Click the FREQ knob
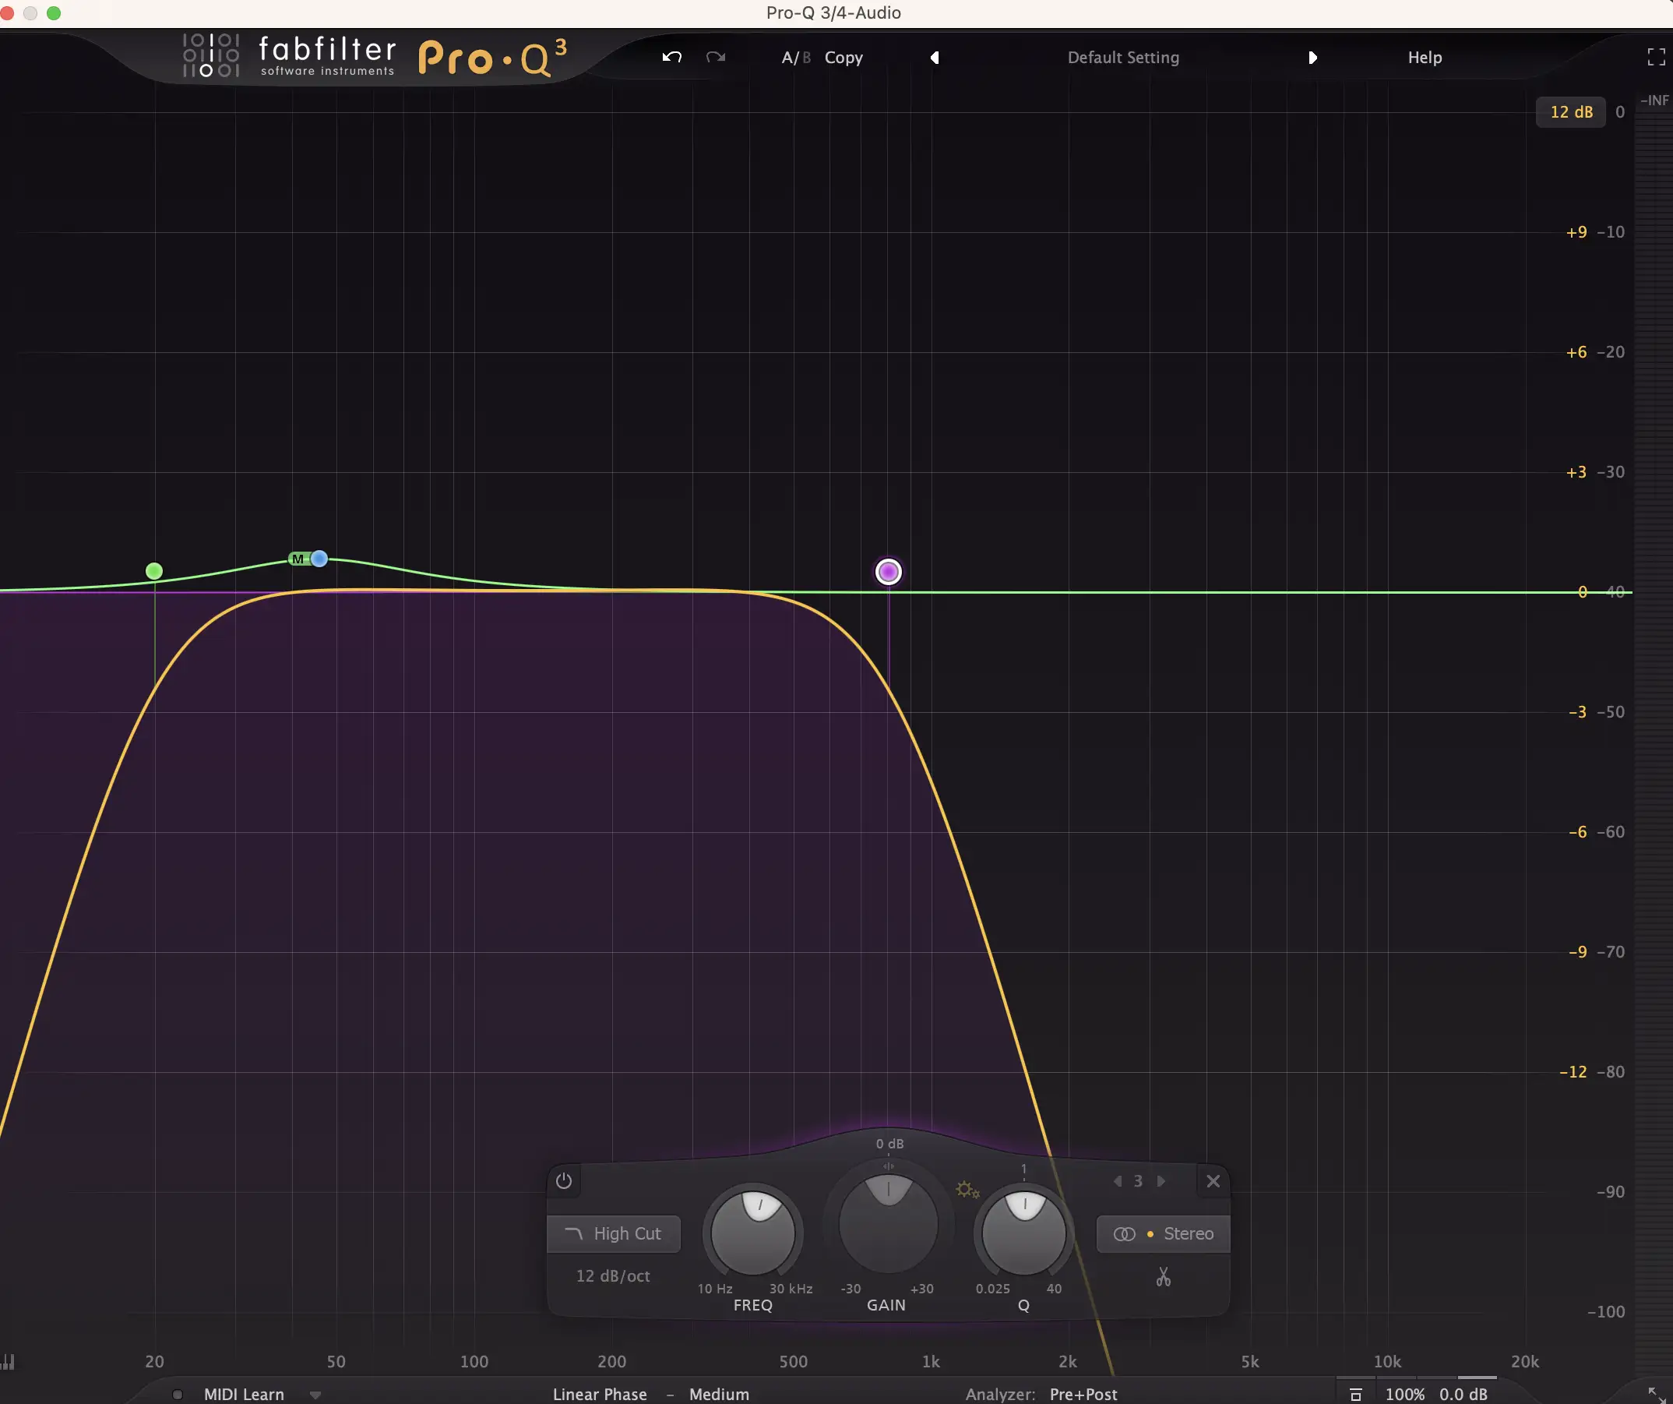 (x=752, y=1232)
